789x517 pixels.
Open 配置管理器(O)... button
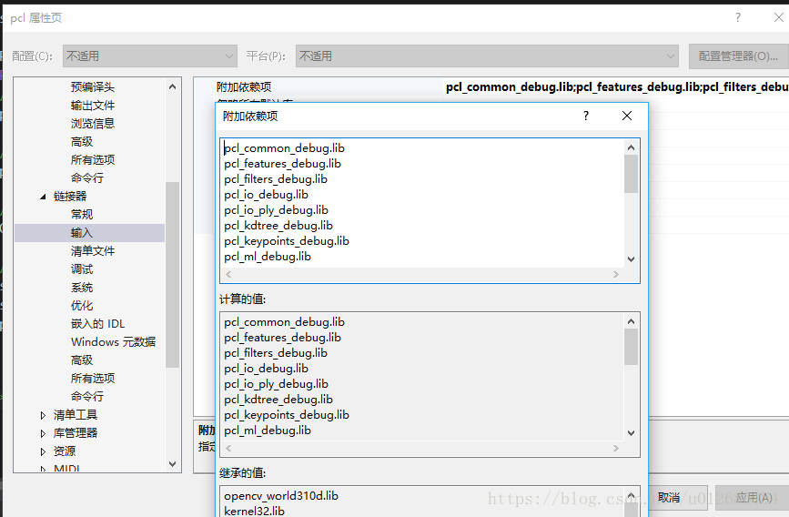click(x=738, y=56)
